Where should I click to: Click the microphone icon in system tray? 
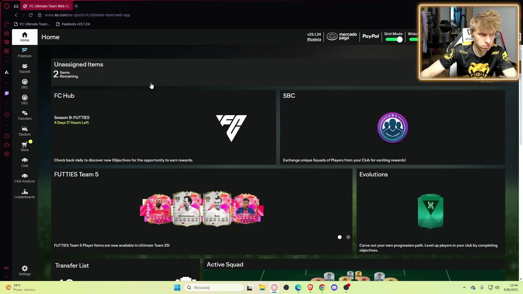tap(482, 287)
